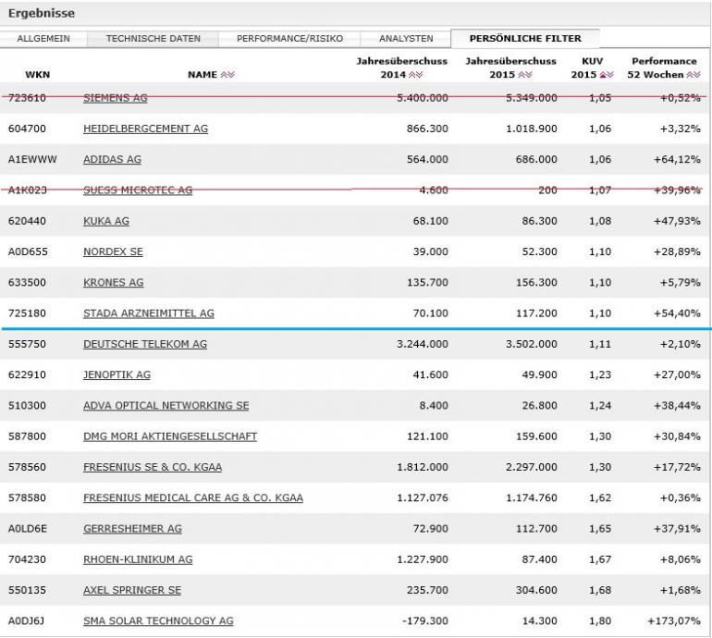Click WKN value A0D655

point(28,252)
